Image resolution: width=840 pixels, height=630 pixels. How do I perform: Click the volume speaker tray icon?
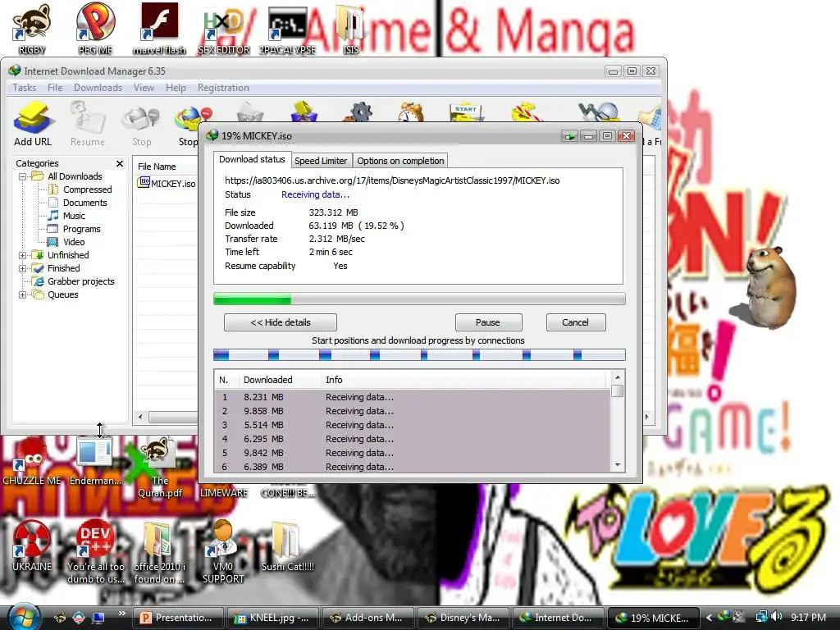(778, 617)
